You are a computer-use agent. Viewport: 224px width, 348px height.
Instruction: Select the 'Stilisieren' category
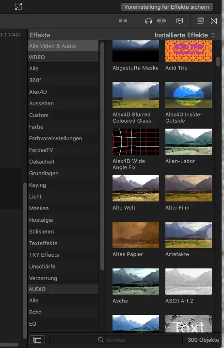click(63, 232)
